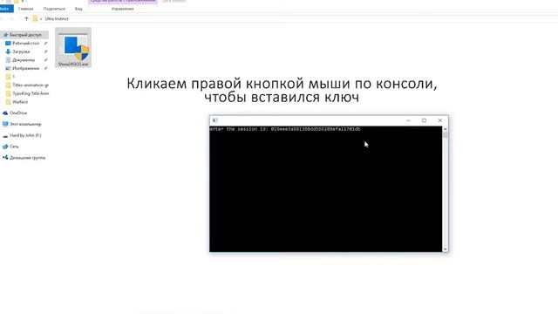The image size is (558, 314).
Task: Click the folder icon in address bar
Action: pyautogui.click(x=35, y=18)
